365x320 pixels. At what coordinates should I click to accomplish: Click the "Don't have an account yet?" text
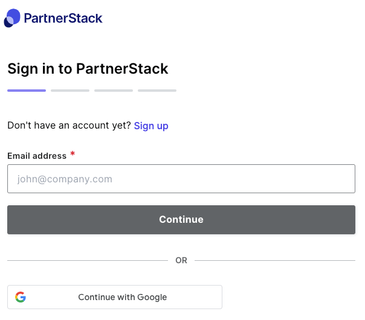(69, 126)
